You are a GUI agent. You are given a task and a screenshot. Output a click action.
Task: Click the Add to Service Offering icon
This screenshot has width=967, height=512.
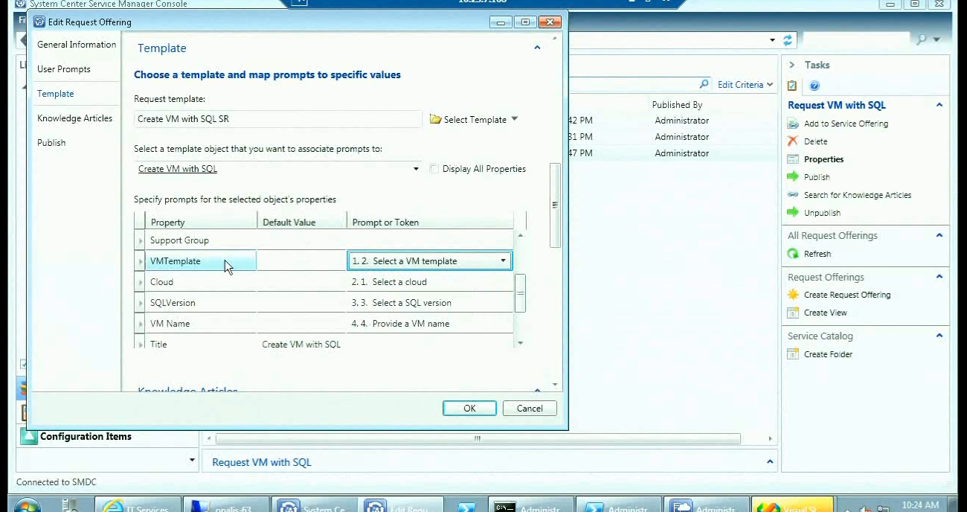tap(792, 124)
